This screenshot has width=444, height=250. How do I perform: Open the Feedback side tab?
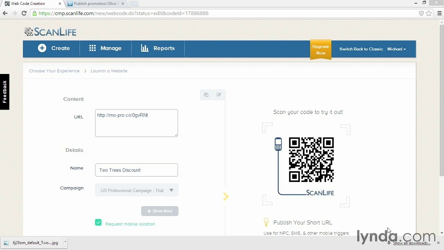point(5,92)
